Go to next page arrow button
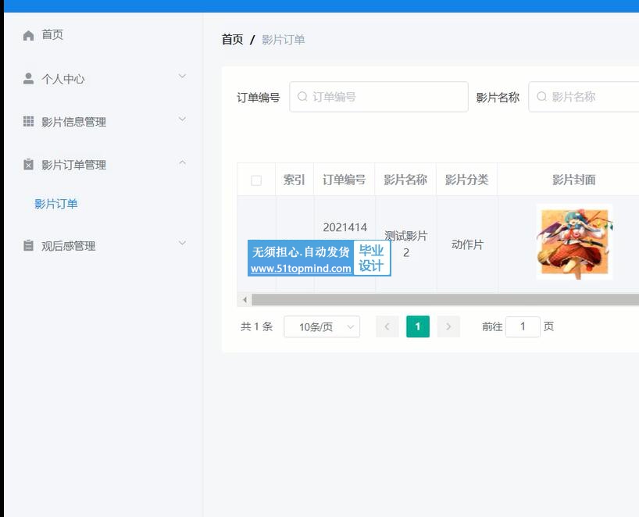 tap(448, 326)
